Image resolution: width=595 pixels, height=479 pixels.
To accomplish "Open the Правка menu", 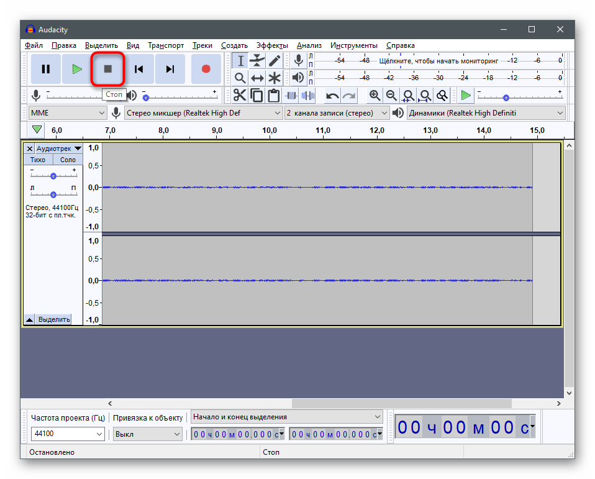I will click(64, 45).
